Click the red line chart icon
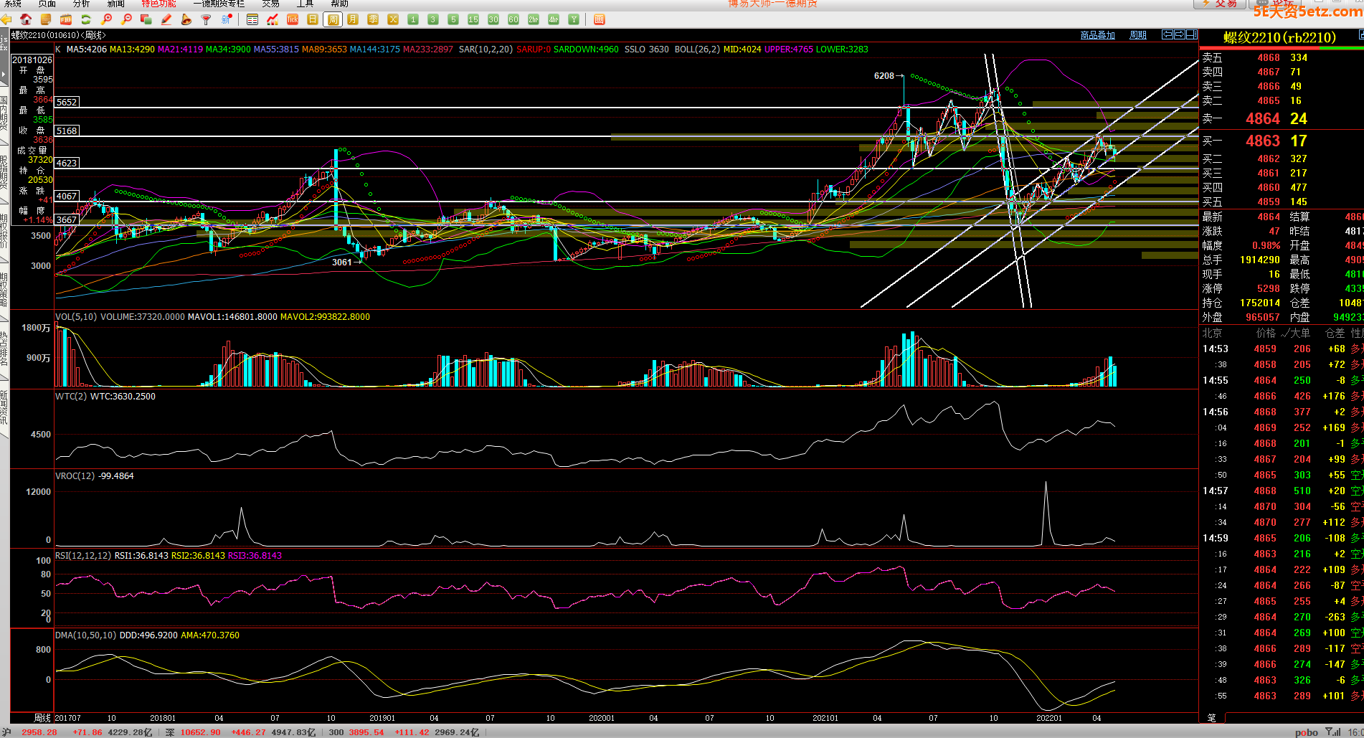 [273, 19]
